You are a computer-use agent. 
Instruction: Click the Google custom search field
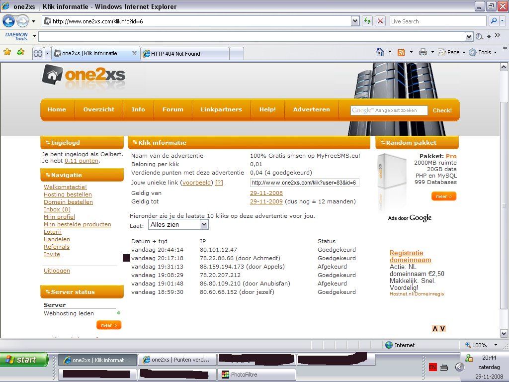pos(389,110)
